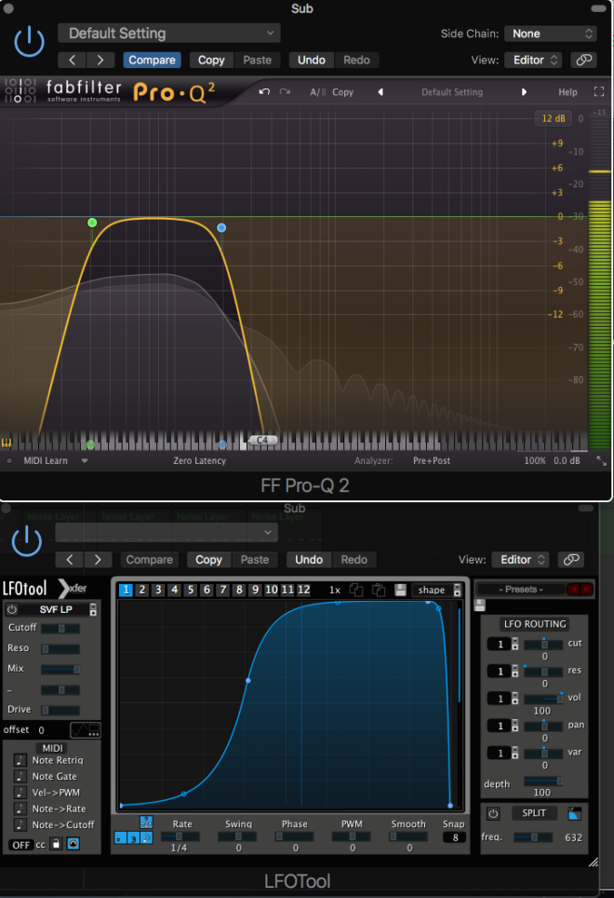Image resolution: width=614 pixels, height=898 pixels.
Task: Click FabFilter undo arrow icon
Action: point(264,91)
